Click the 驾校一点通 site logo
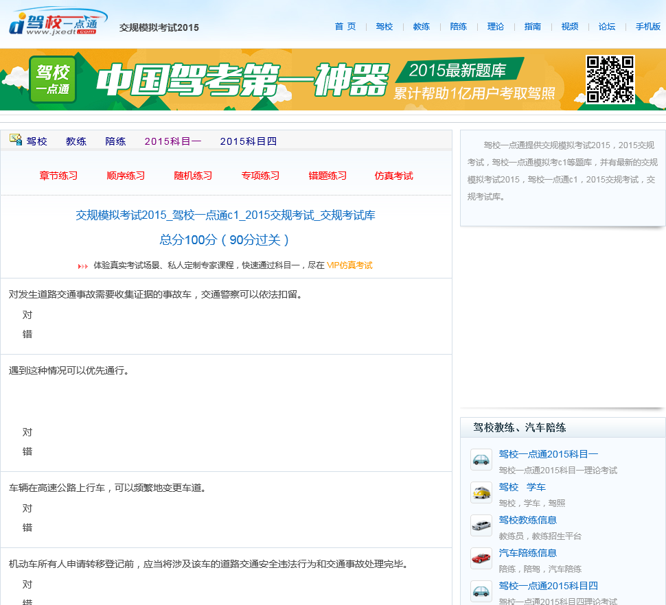 (58, 22)
